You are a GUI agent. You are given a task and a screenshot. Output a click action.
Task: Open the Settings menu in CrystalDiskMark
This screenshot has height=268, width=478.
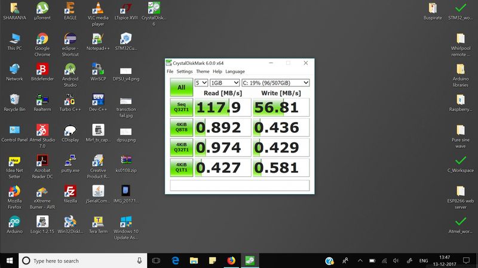tap(185, 71)
